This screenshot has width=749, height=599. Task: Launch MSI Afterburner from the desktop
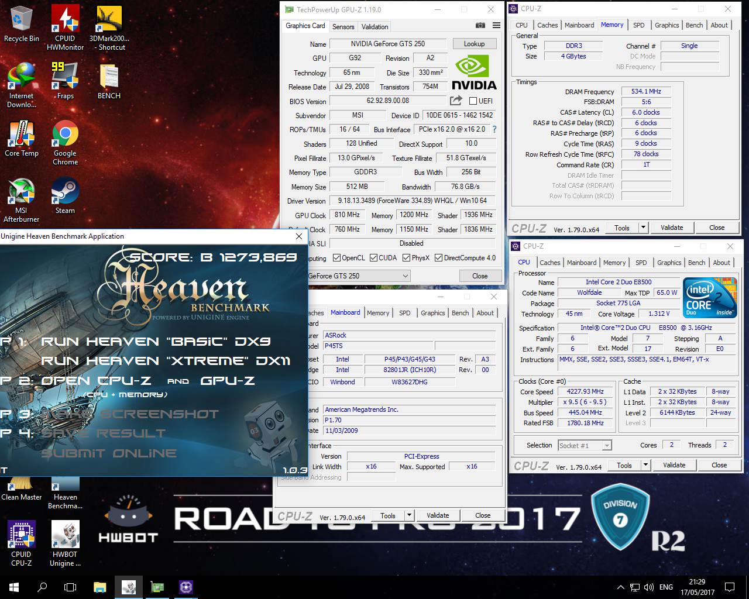(22, 200)
